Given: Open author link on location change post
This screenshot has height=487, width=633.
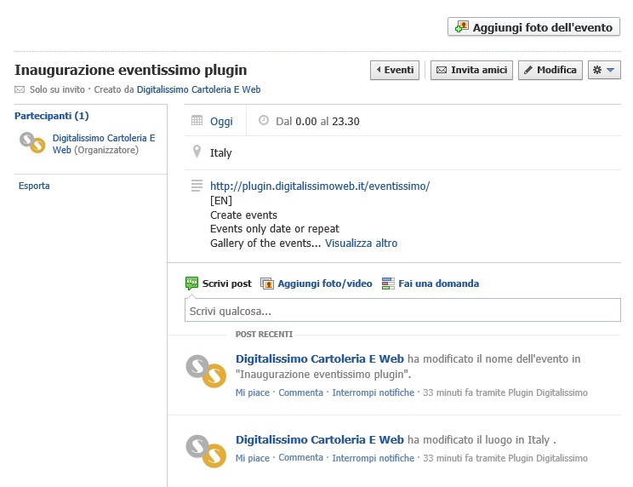Looking at the screenshot, I should click(x=320, y=440).
